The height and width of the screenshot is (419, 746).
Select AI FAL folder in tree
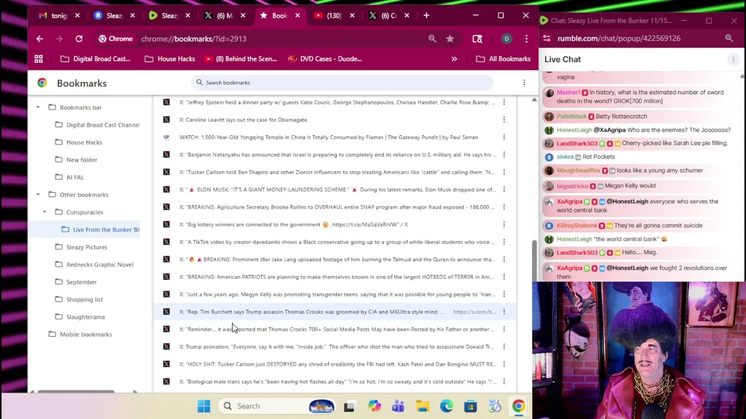click(x=69, y=177)
